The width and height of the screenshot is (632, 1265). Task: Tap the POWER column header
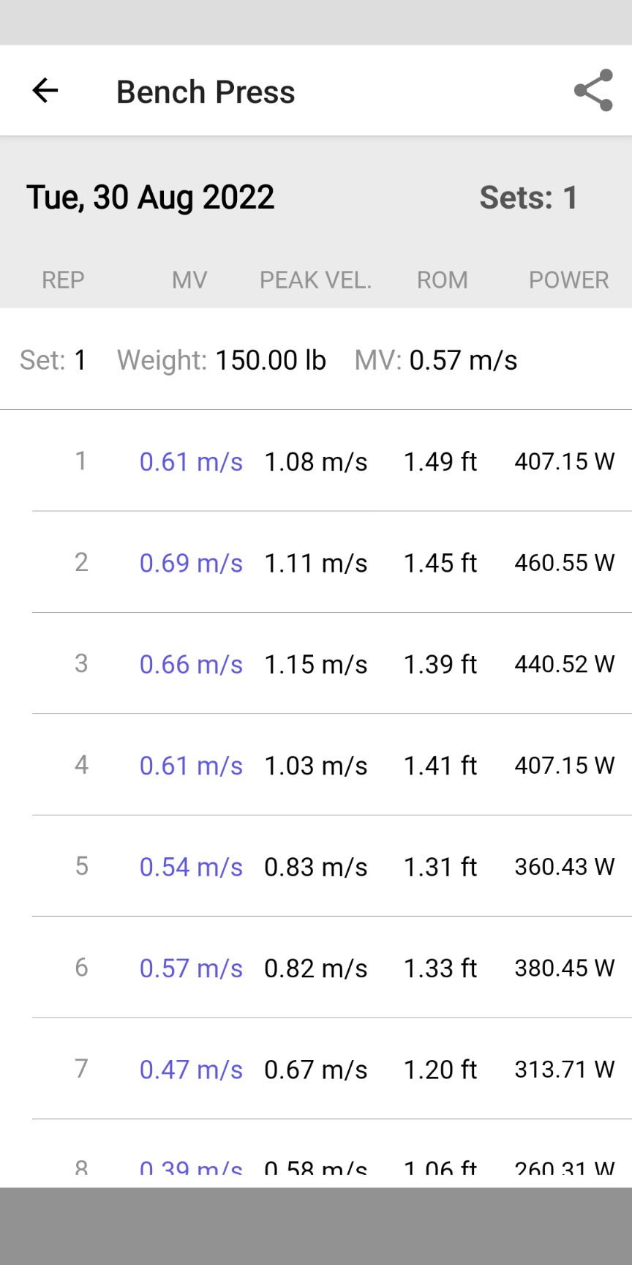(568, 280)
